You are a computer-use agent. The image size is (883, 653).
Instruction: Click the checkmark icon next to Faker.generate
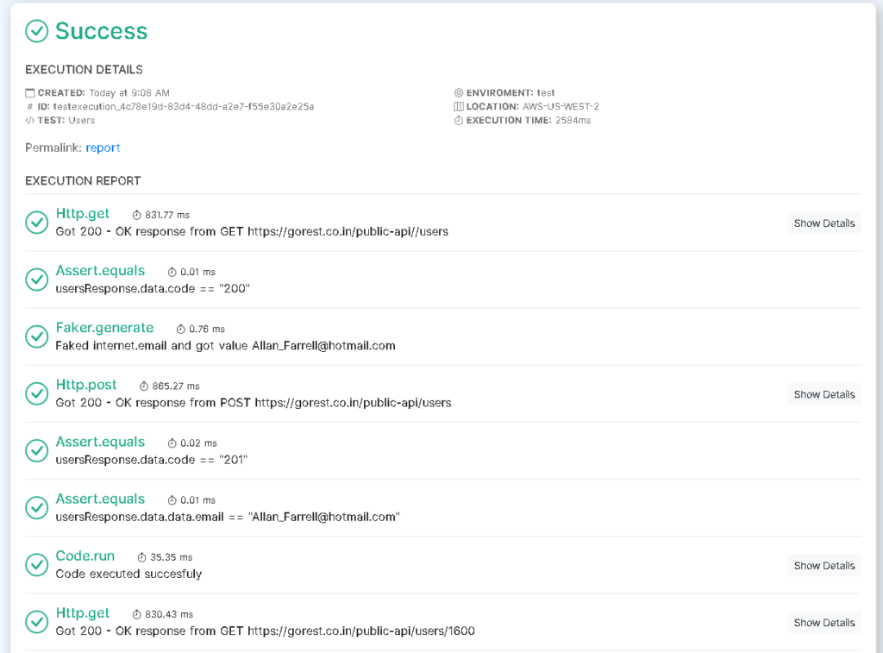(x=36, y=336)
